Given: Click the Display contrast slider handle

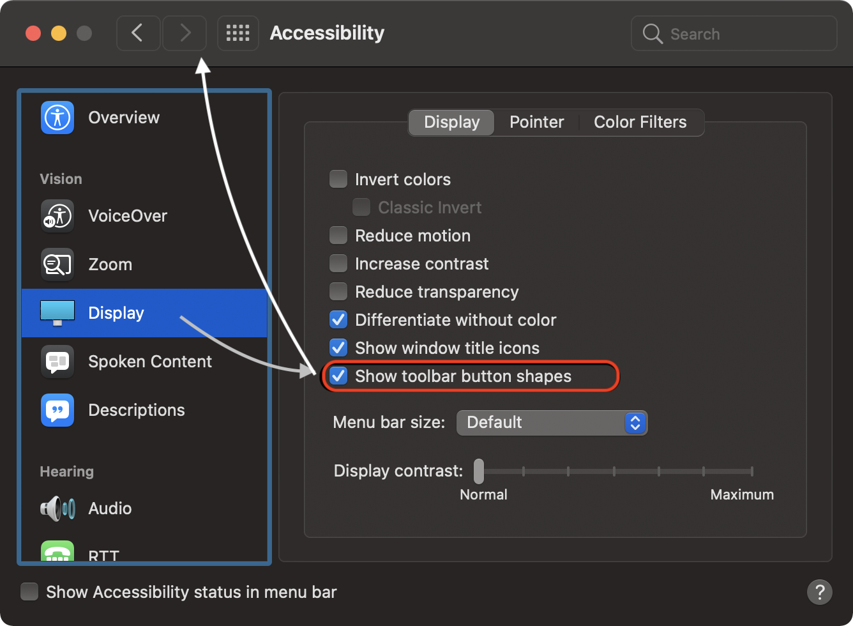Looking at the screenshot, I should tap(479, 471).
